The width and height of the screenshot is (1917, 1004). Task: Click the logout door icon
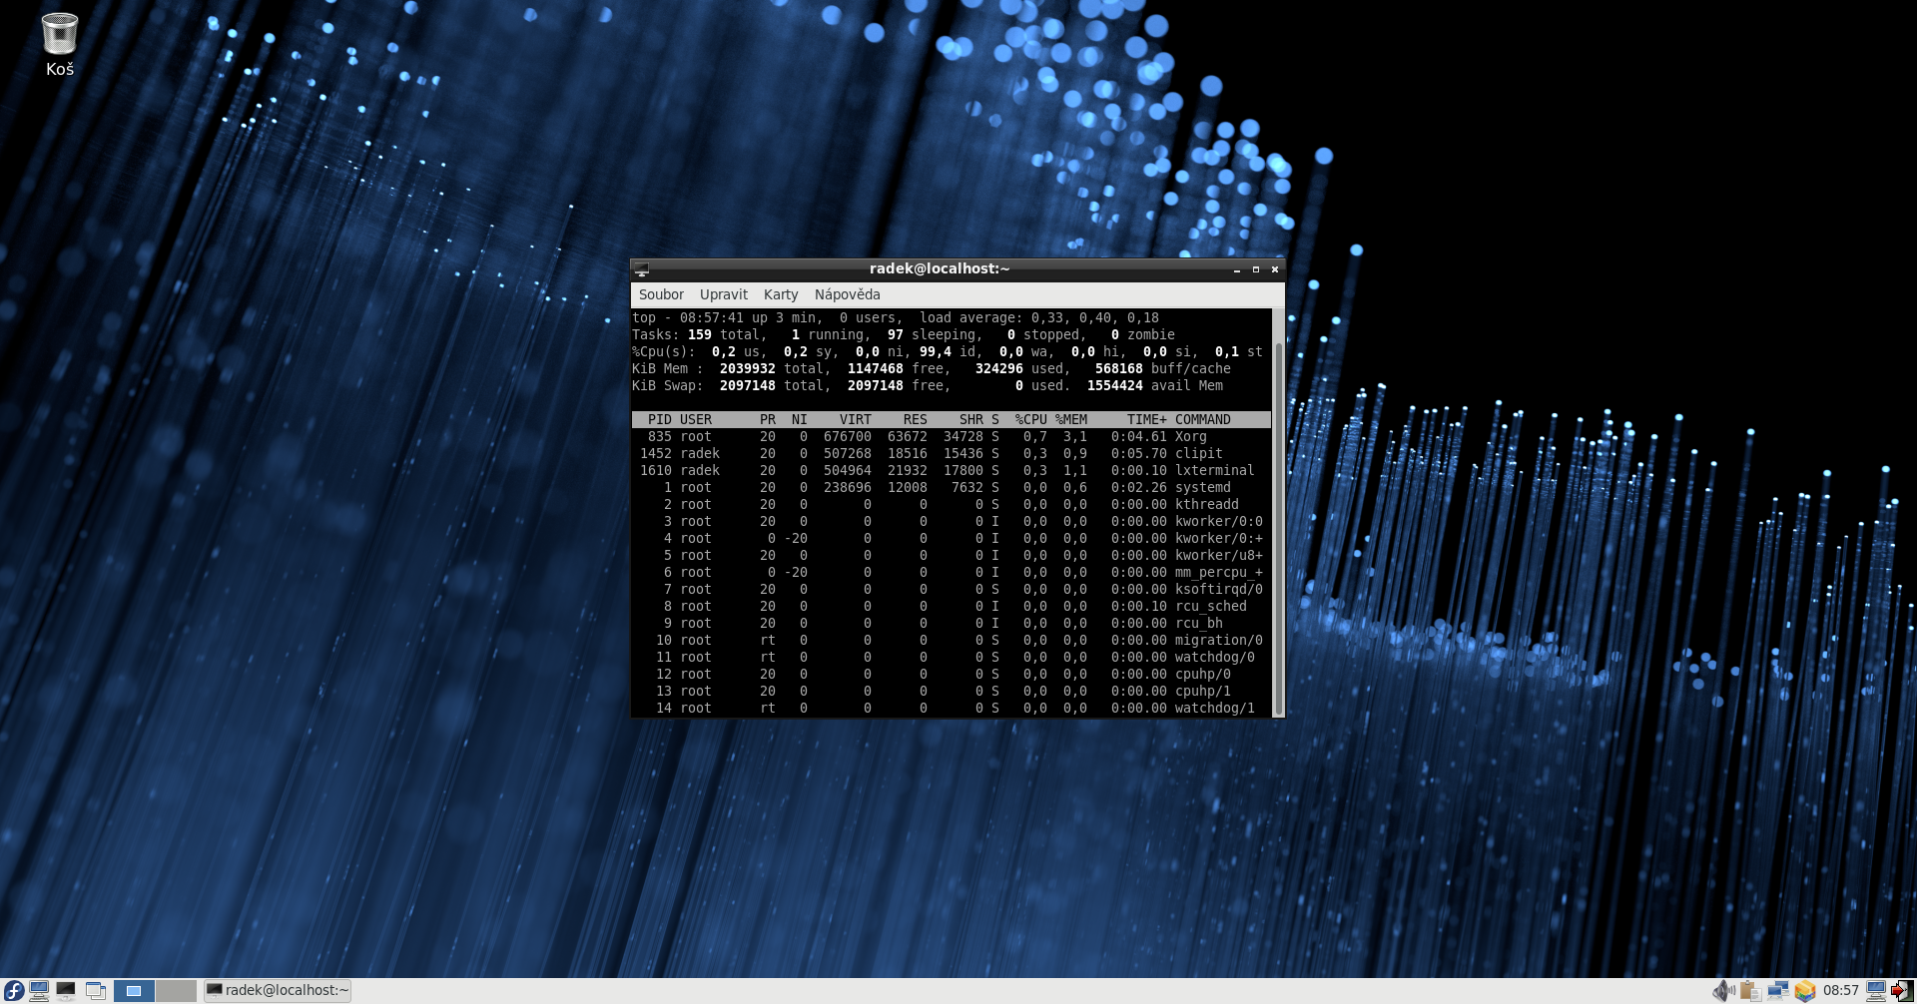click(x=1902, y=990)
